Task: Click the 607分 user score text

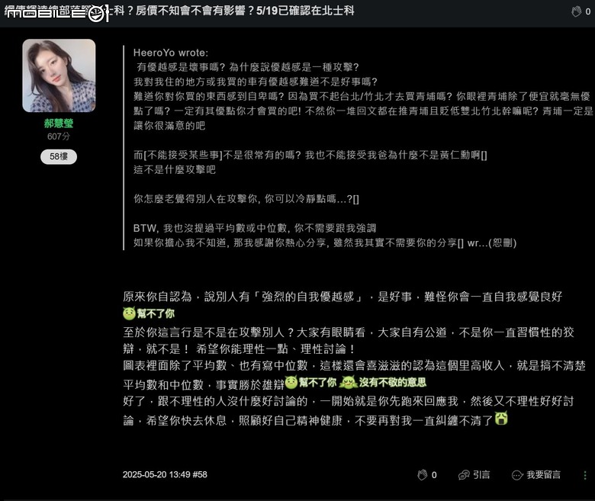Action: pyautogui.click(x=59, y=136)
